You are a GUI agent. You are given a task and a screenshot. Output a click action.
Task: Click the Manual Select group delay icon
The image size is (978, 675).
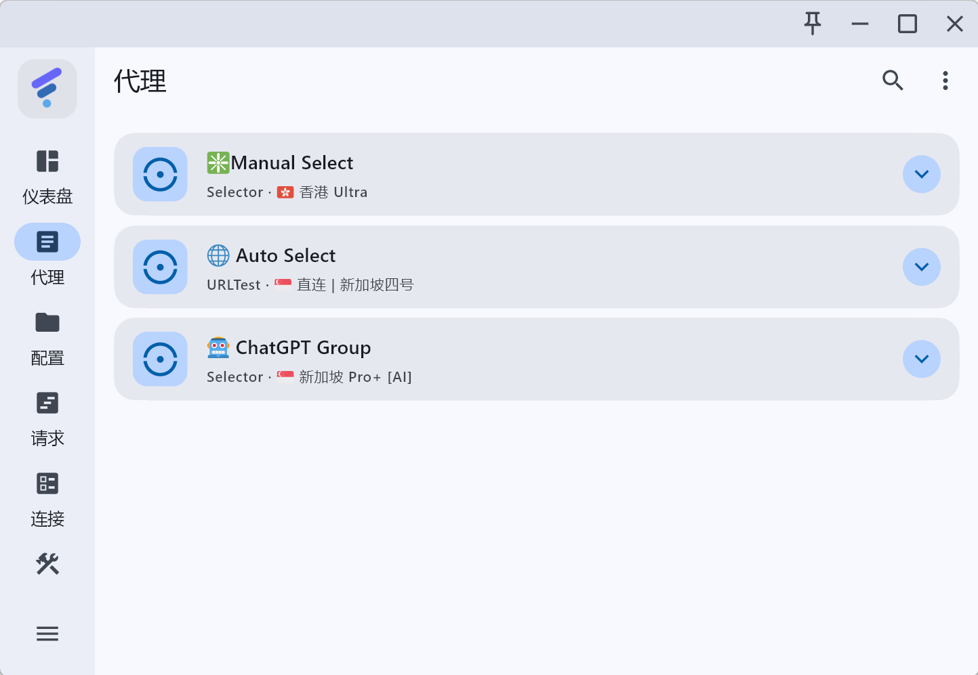(x=160, y=174)
